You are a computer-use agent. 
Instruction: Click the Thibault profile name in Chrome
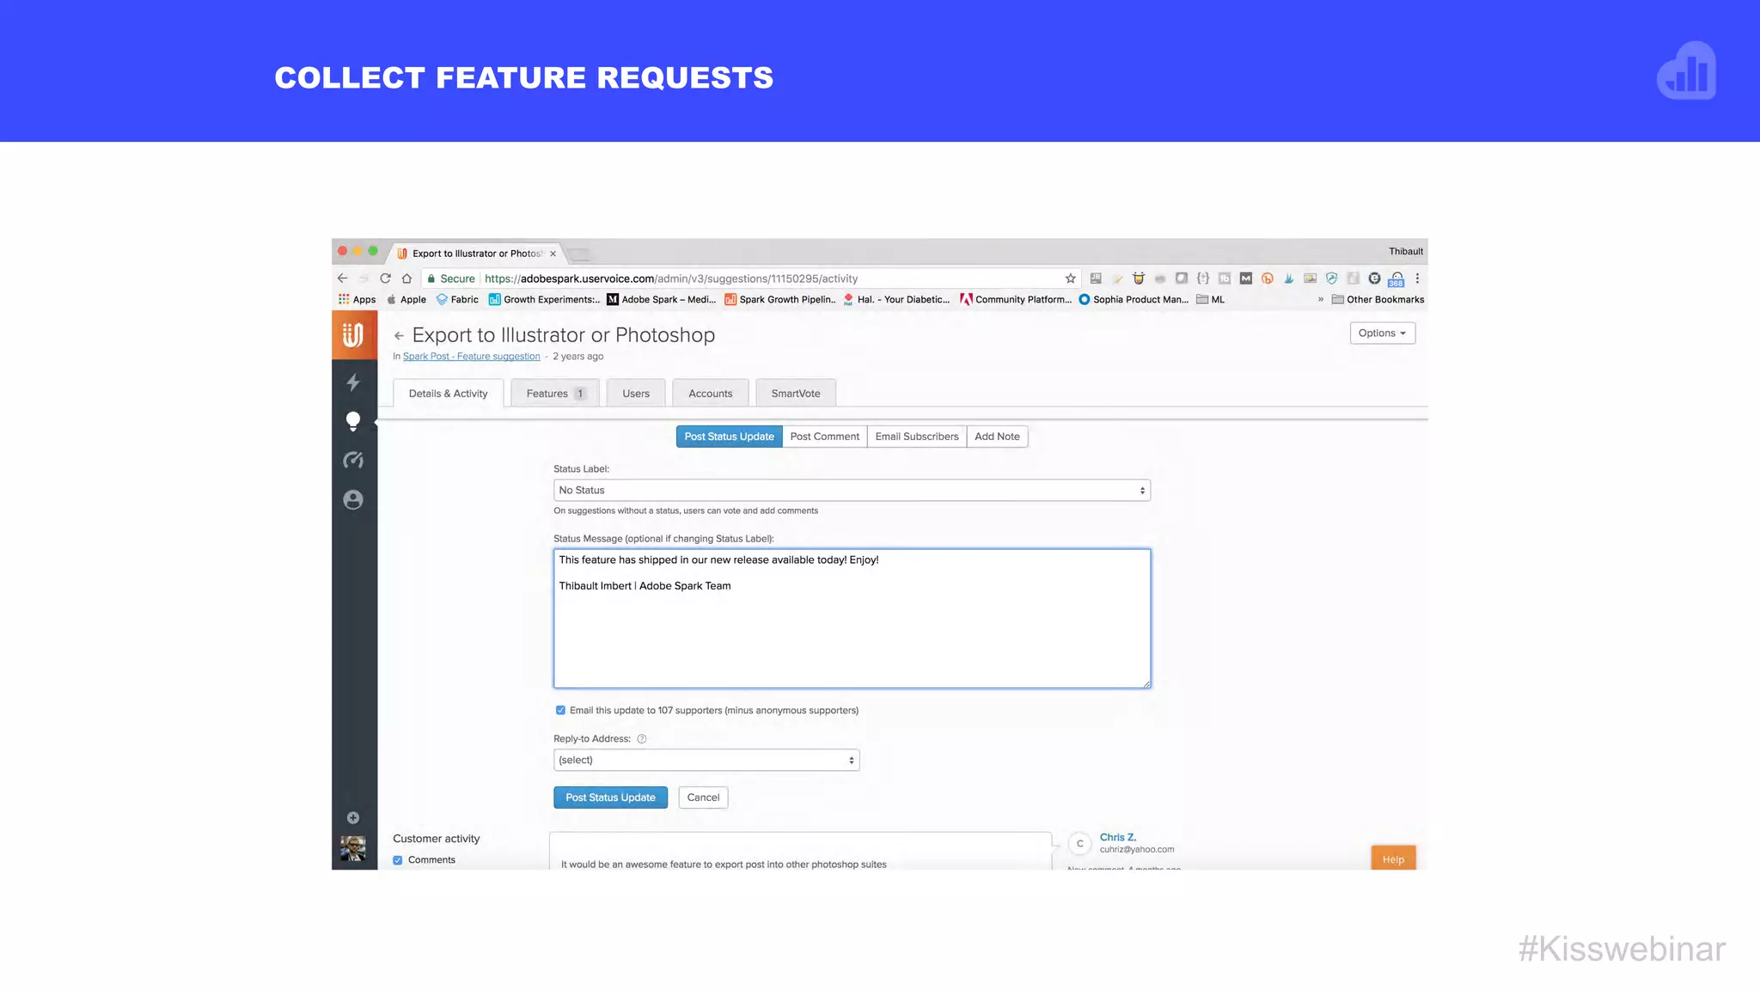point(1406,252)
